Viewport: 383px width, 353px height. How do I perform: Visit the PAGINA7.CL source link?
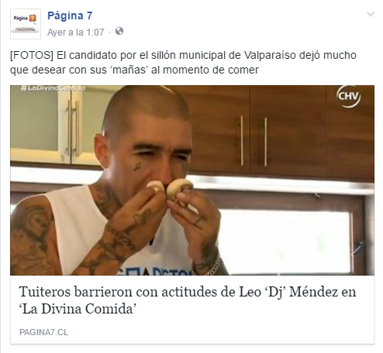[43, 332]
